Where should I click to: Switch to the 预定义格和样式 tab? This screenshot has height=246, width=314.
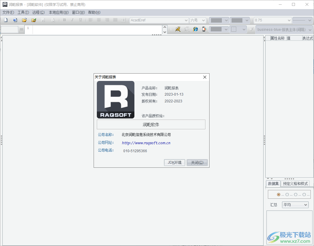(x=295, y=184)
